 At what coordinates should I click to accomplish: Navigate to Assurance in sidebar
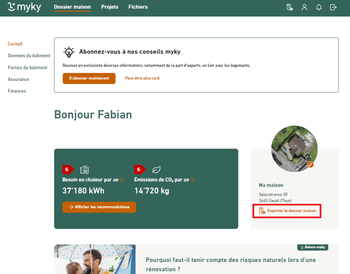click(x=18, y=79)
